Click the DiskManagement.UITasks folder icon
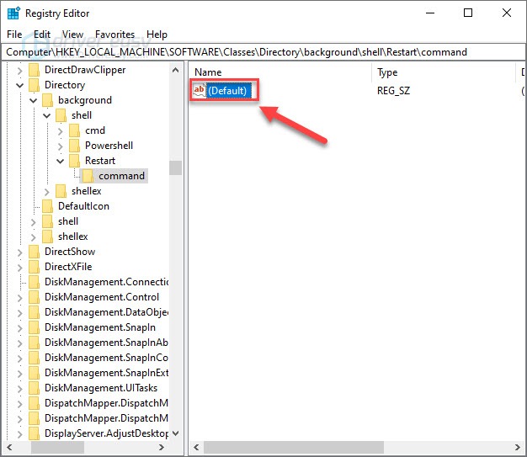This screenshot has width=527, height=457. tap(34, 388)
